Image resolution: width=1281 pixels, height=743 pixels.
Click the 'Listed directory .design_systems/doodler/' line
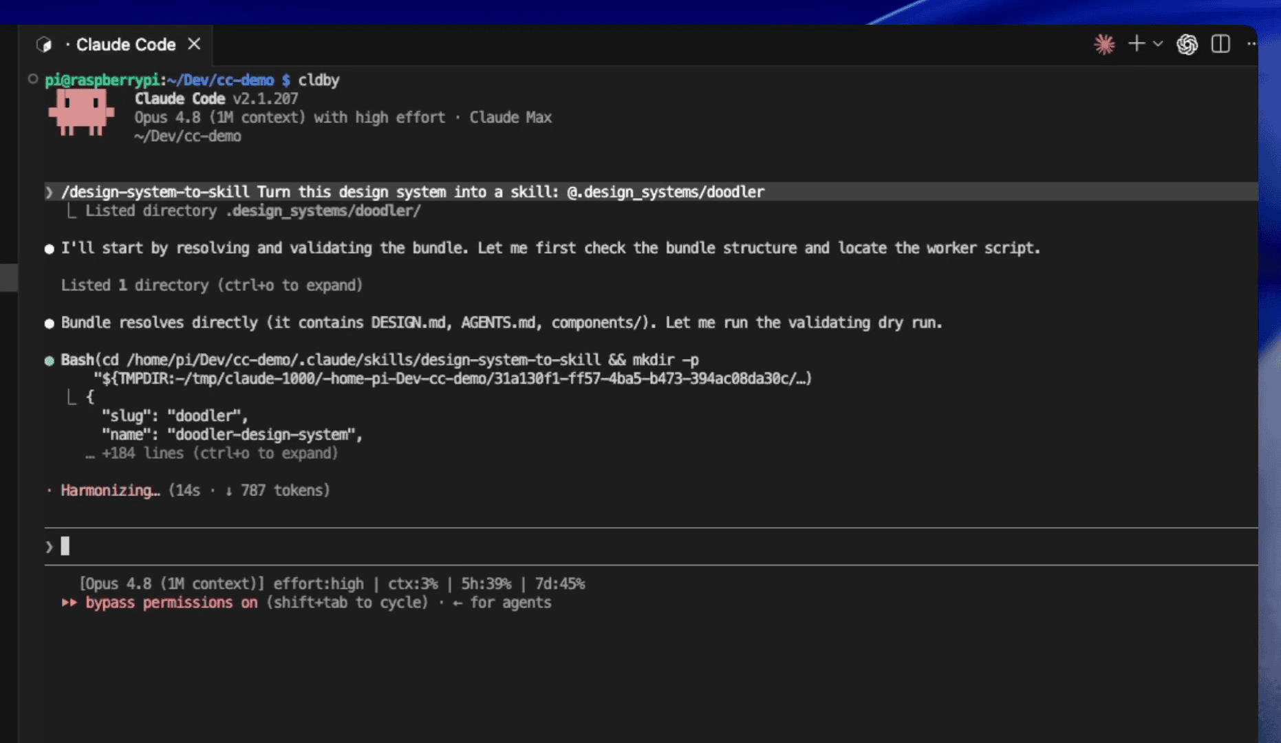[x=252, y=211]
